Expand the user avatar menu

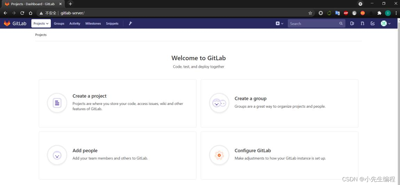tap(385, 23)
